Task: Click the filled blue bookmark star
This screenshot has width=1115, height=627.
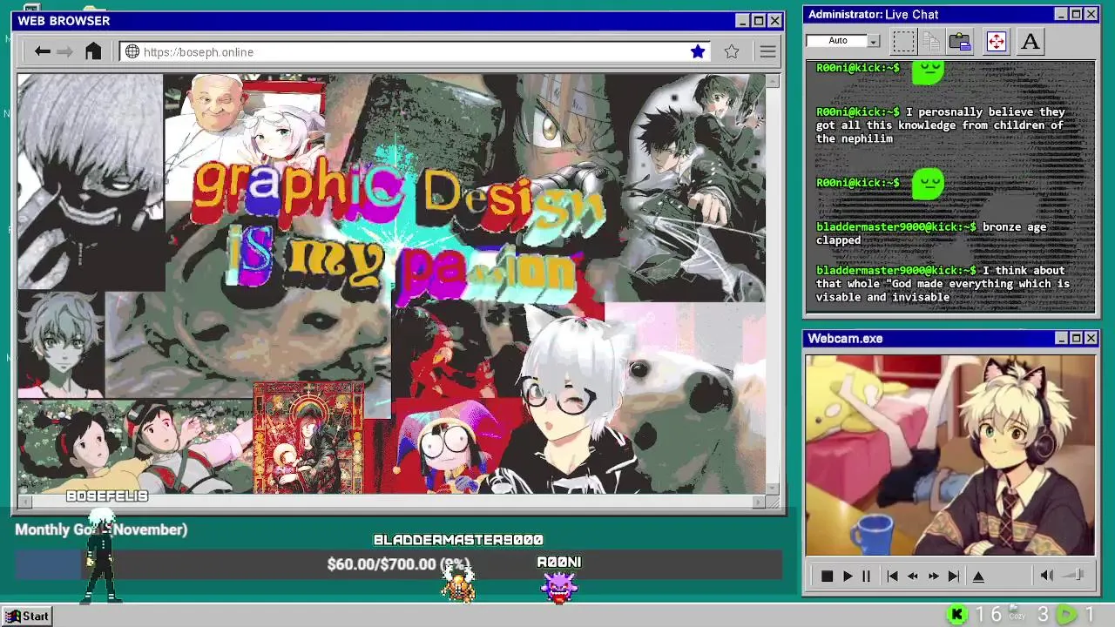Action: click(x=698, y=51)
